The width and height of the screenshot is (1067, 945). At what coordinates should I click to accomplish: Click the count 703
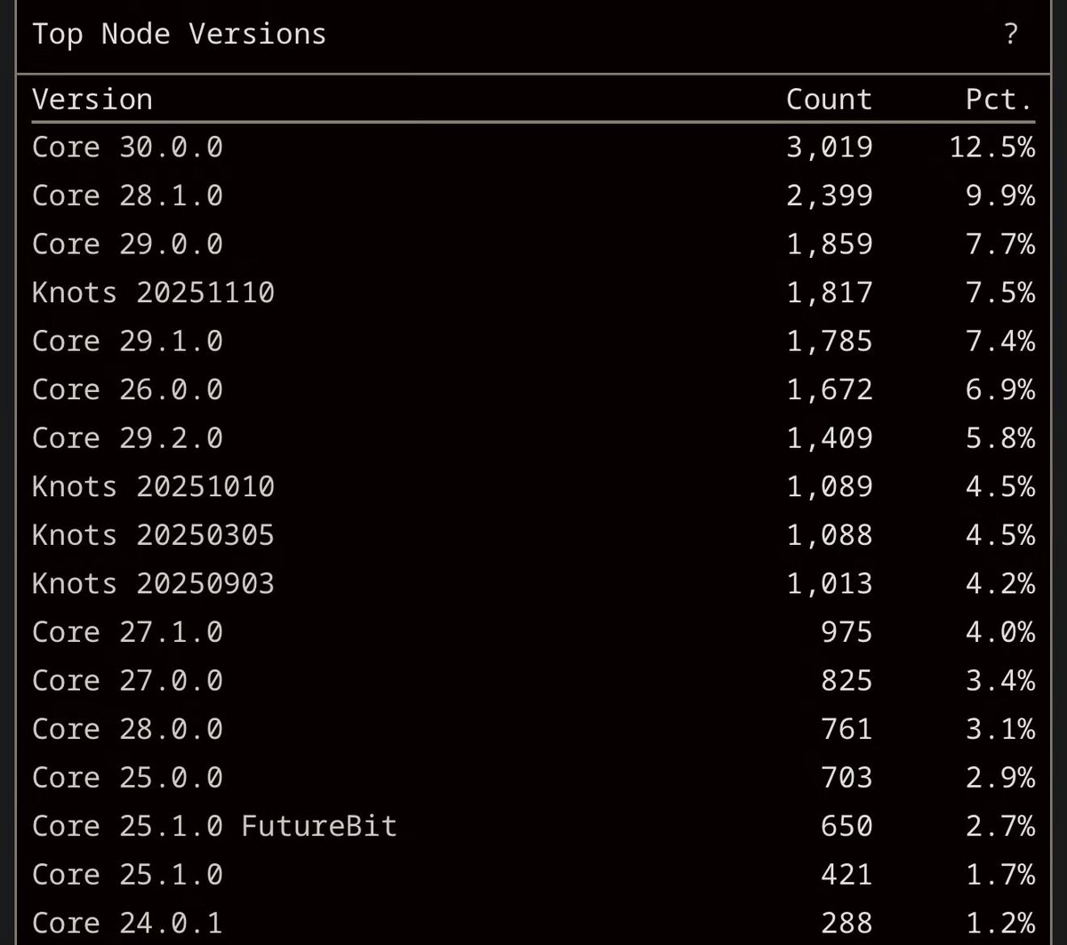pos(846,777)
